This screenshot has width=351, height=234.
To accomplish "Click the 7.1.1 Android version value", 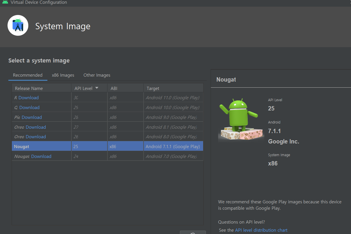I will 274,131.
